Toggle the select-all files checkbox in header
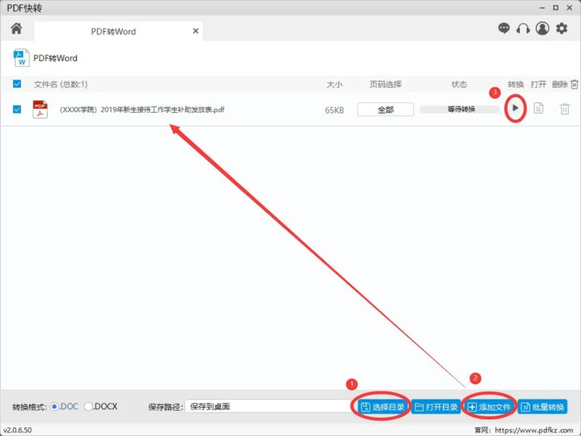 [x=17, y=84]
